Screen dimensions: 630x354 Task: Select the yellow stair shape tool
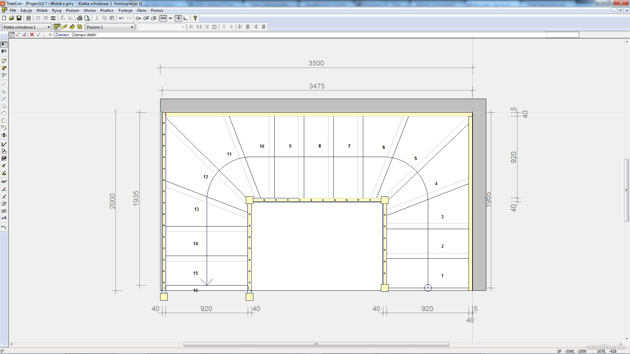click(4, 68)
